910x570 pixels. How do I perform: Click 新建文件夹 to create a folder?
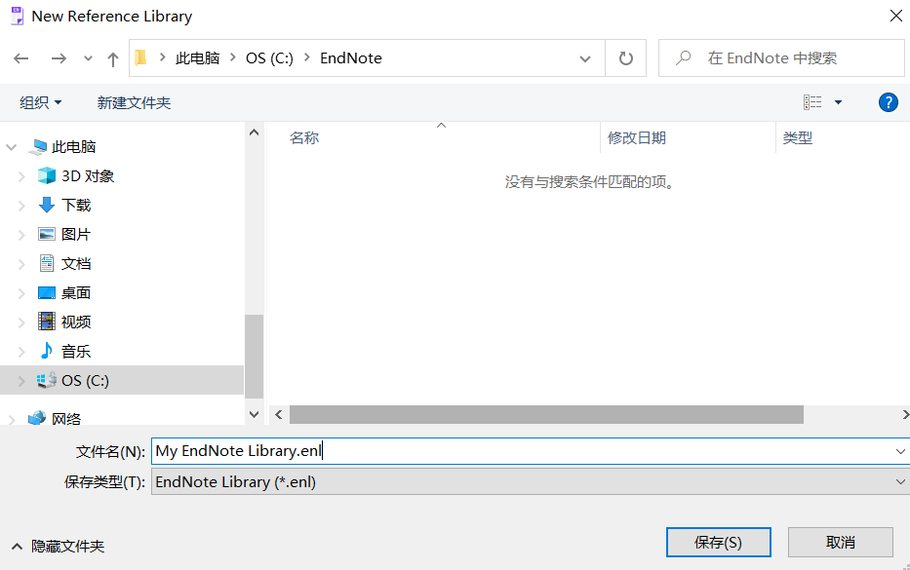[x=134, y=102]
